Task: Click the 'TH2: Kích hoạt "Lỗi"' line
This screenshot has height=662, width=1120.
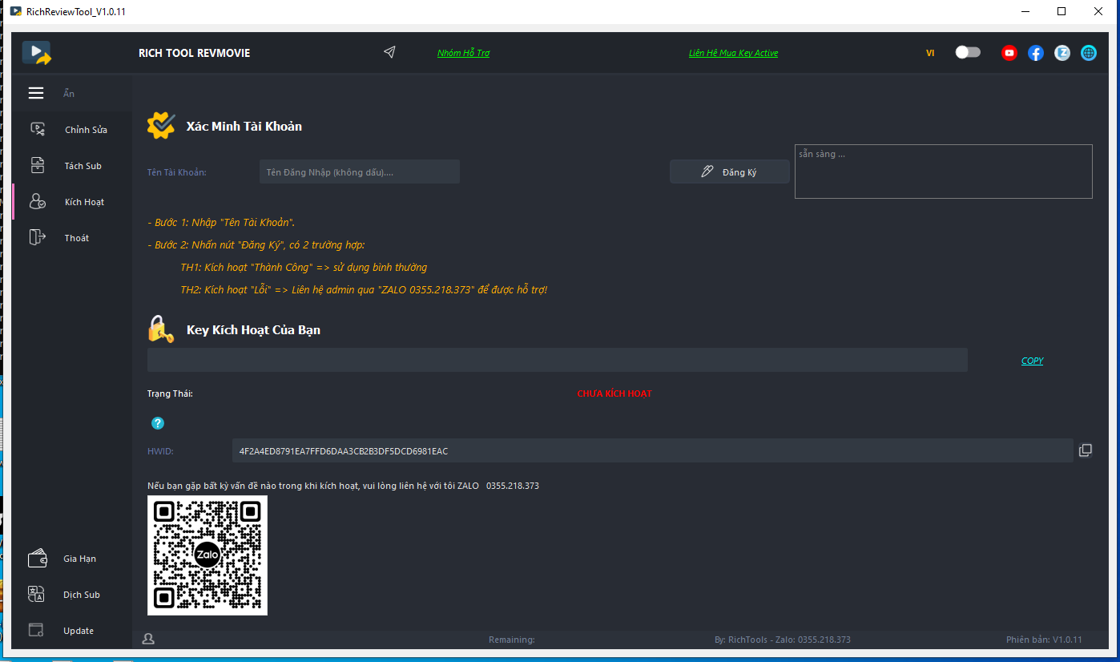Action: 364,289
